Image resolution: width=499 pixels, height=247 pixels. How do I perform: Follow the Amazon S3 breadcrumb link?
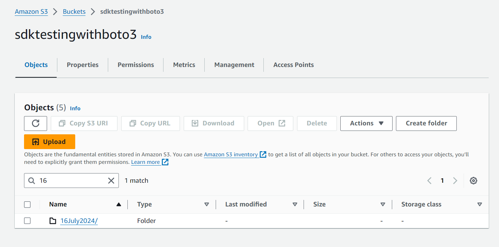tap(31, 12)
